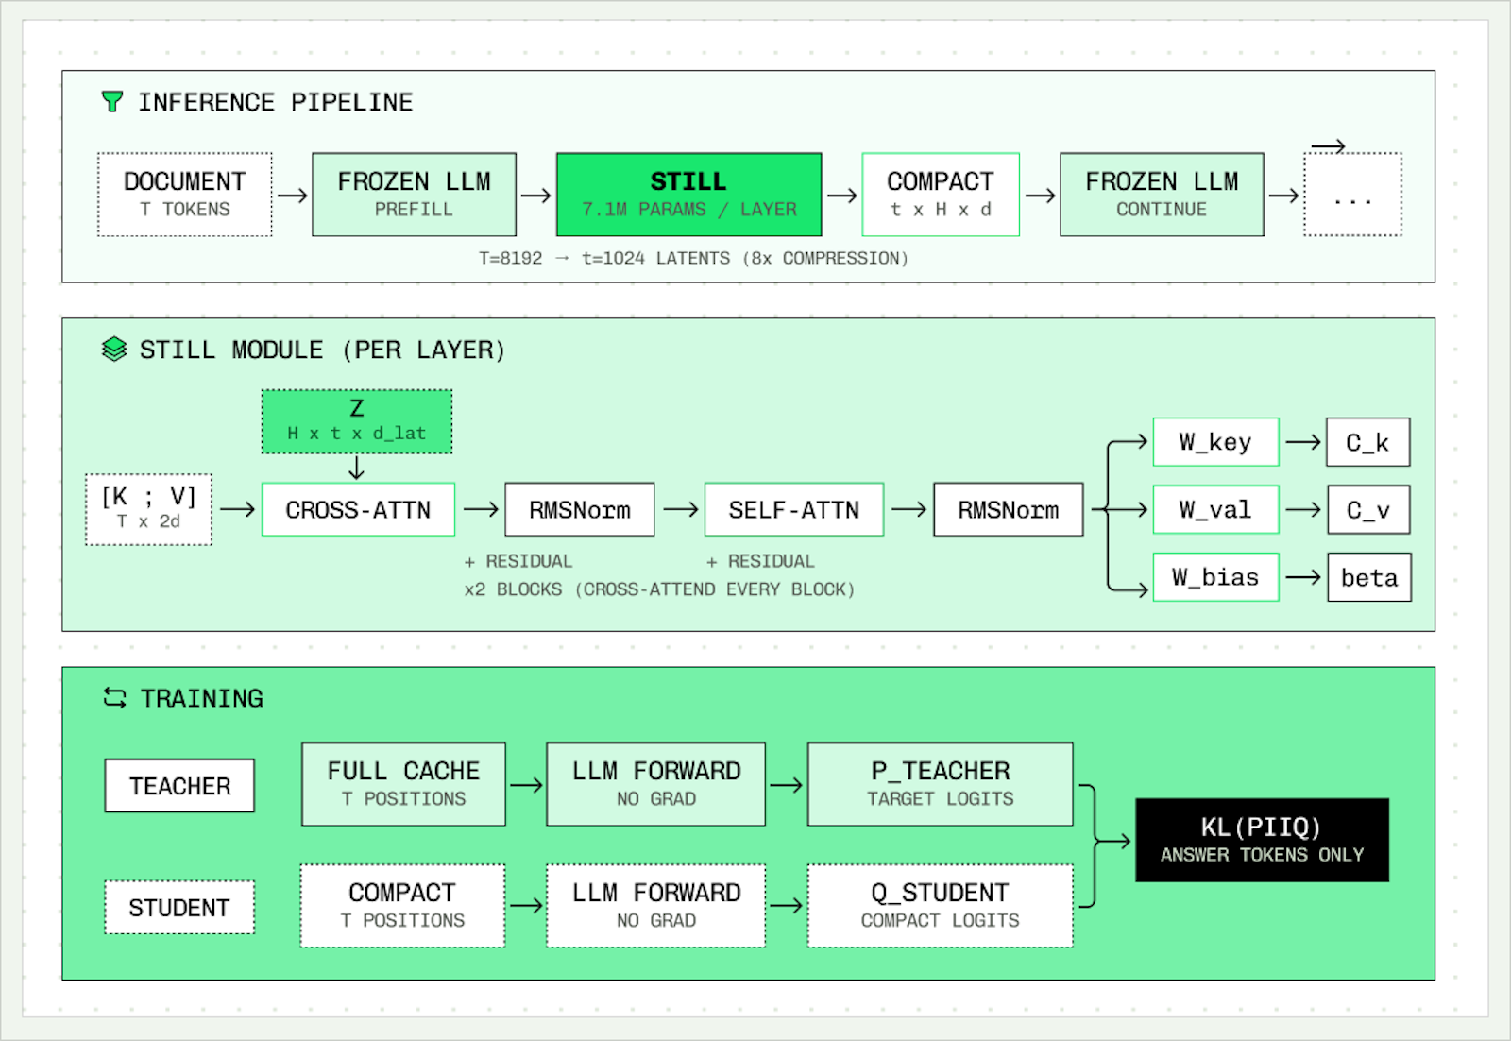1511x1041 pixels.
Task: Select the W_key projection box
Action: coord(1215,442)
